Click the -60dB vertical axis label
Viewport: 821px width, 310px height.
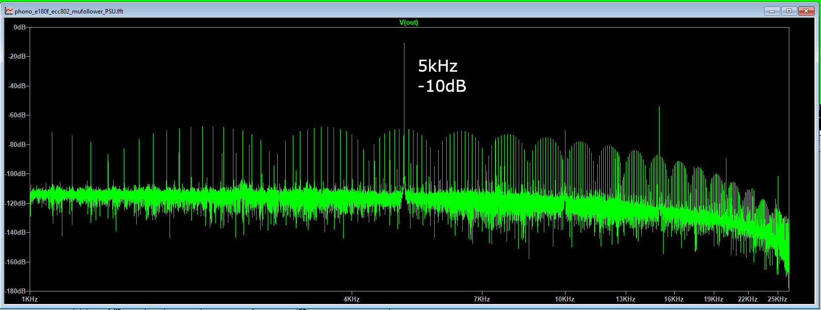pyautogui.click(x=17, y=115)
